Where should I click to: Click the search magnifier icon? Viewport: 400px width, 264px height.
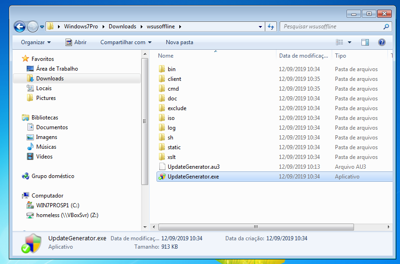tap(386, 26)
